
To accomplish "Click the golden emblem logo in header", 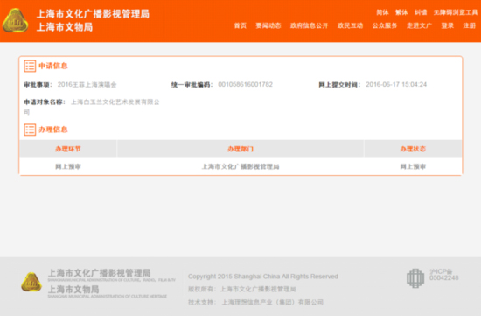I will pyautogui.click(x=15, y=20).
